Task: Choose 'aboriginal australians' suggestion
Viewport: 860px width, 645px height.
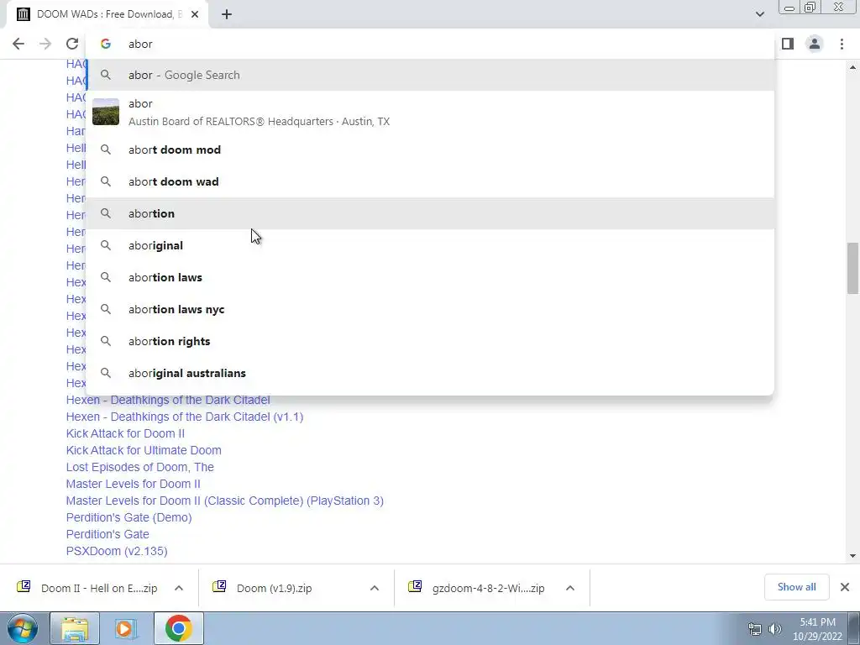Action: 430,373
